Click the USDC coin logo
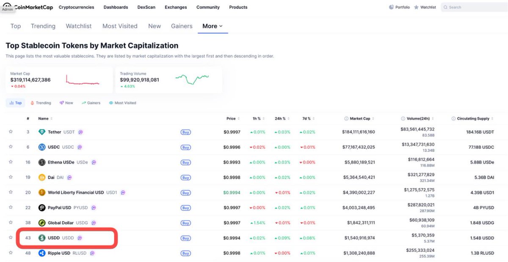This screenshot has width=508, height=262. pos(42,147)
